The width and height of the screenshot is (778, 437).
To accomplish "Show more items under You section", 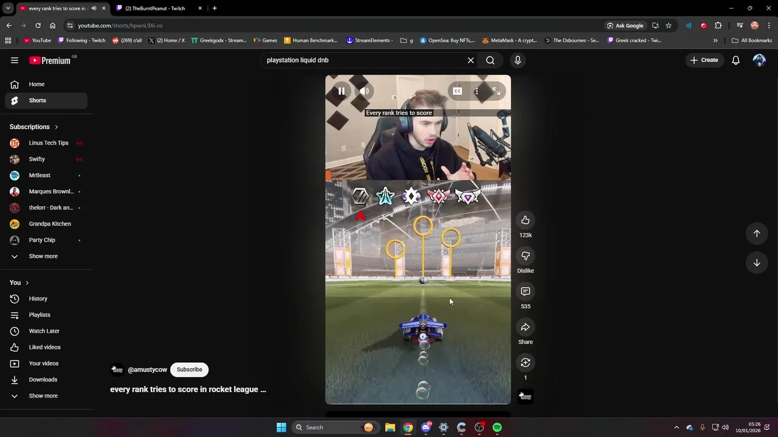I will tap(46, 396).
